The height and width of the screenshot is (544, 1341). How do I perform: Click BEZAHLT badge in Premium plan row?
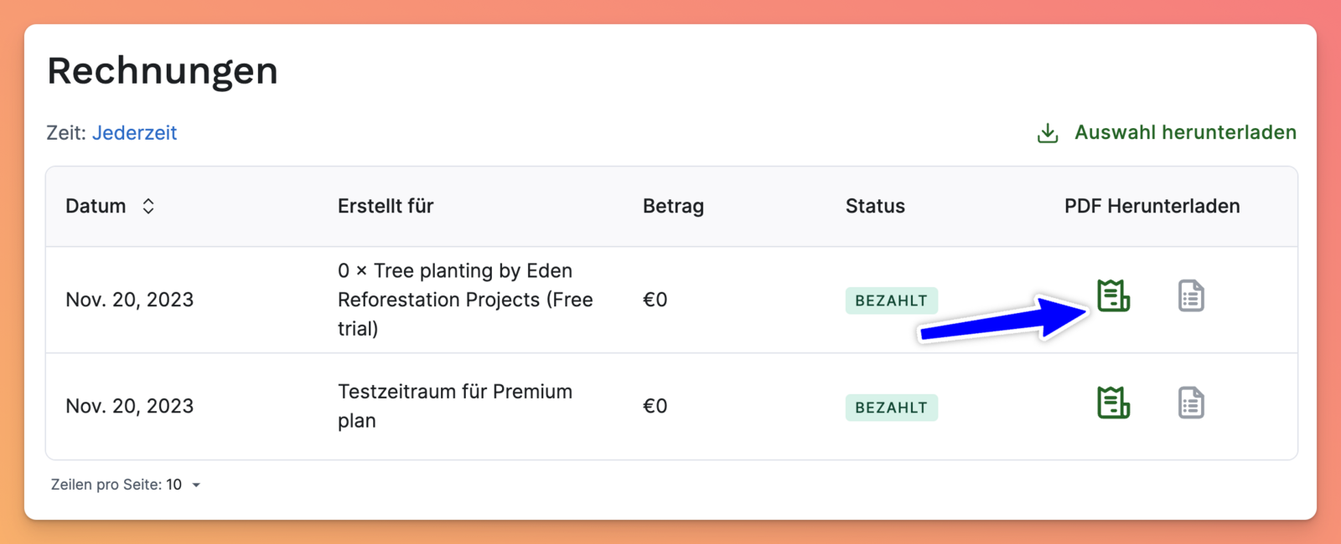point(891,408)
